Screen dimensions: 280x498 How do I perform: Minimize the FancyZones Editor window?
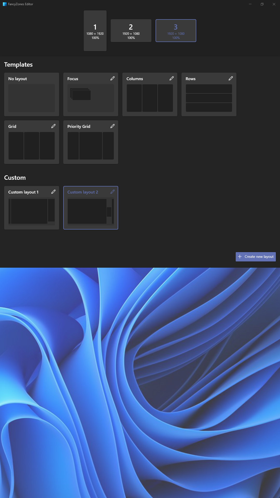(x=250, y=4)
